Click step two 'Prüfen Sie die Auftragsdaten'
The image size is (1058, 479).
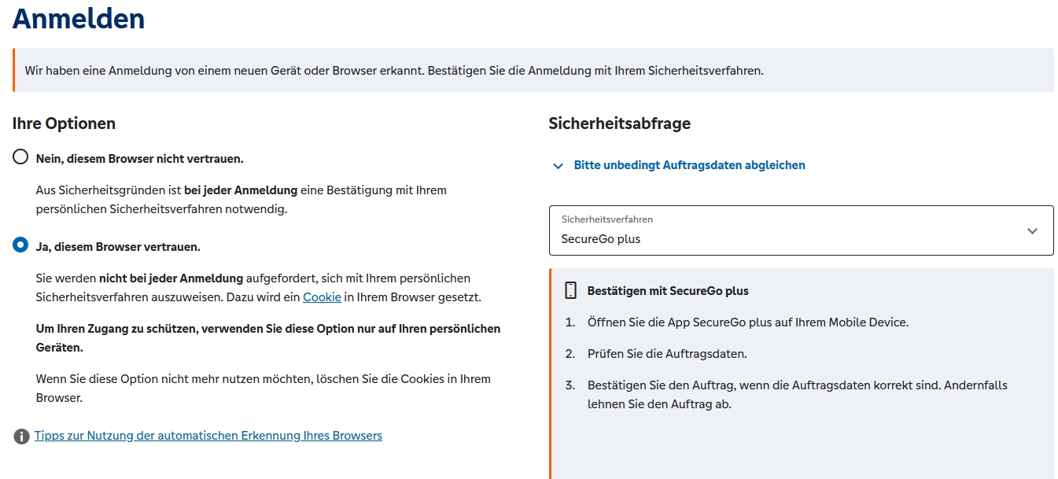click(x=667, y=354)
